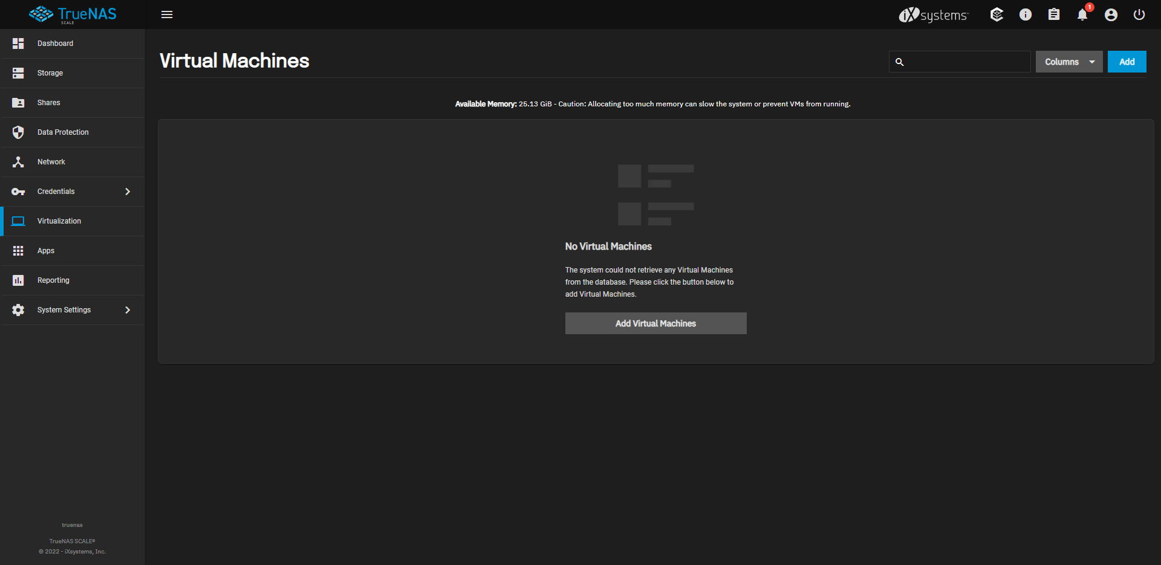Open the Reporting section
Image resolution: width=1161 pixels, height=565 pixels.
click(53, 280)
